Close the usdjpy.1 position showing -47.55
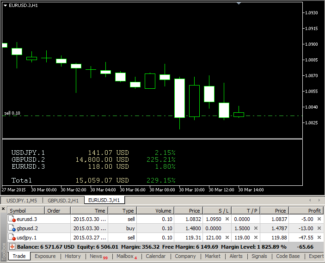The width and height of the screenshot is (325, 263). [x=319, y=237]
